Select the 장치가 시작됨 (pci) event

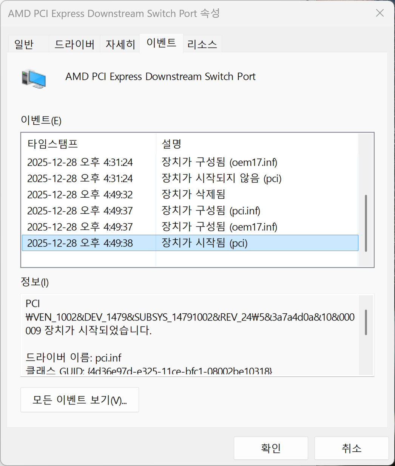(x=190, y=243)
